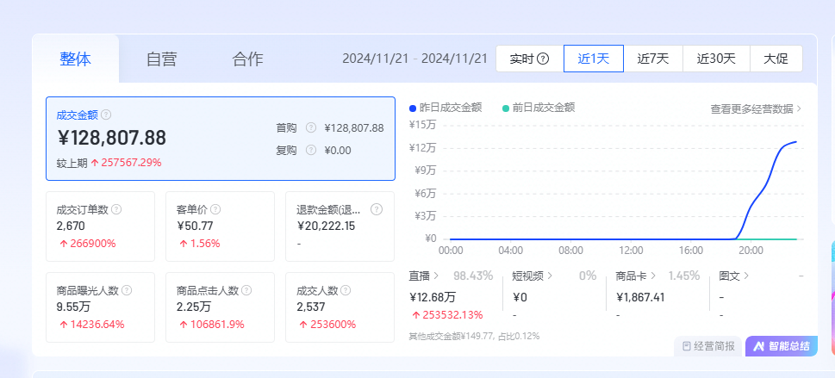Select the 成交金额 metric card

pos(221,139)
